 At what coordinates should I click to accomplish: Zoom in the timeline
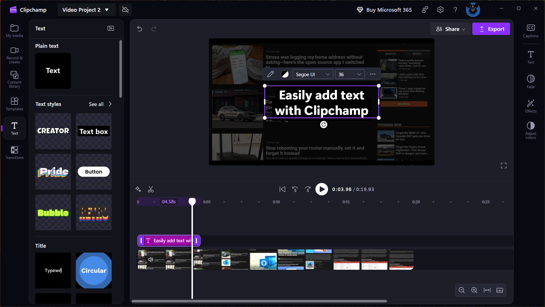474,290
